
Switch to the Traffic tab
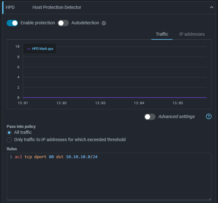pyautogui.click(x=162, y=34)
